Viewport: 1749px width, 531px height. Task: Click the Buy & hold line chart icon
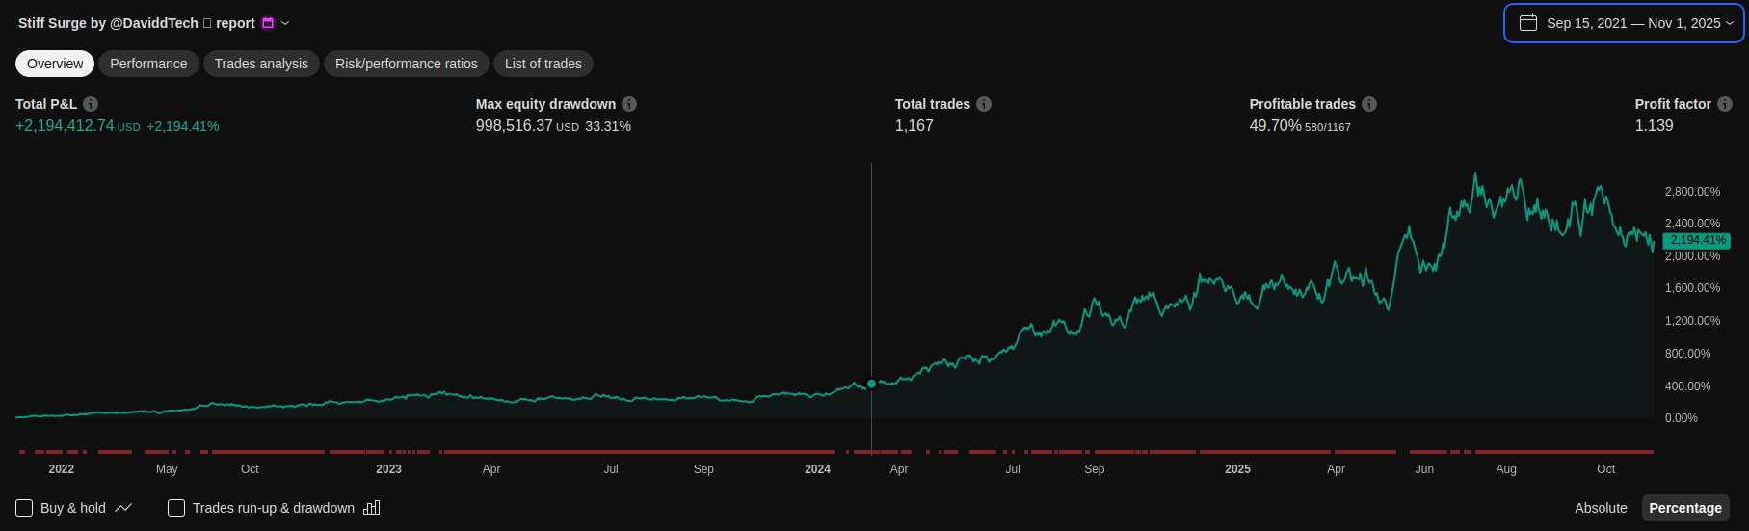pos(123,508)
